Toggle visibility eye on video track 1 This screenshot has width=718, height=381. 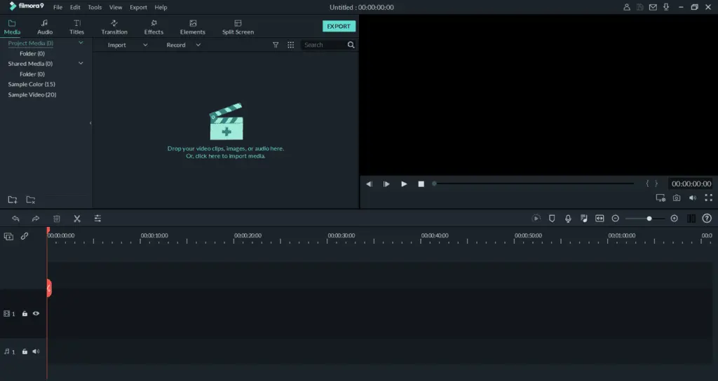point(36,314)
